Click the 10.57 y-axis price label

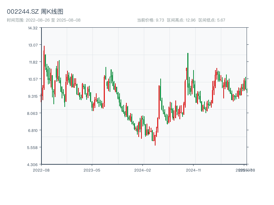point(33,79)
